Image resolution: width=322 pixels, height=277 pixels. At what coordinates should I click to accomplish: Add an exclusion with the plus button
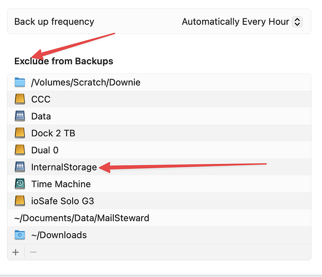click(16, 252)
